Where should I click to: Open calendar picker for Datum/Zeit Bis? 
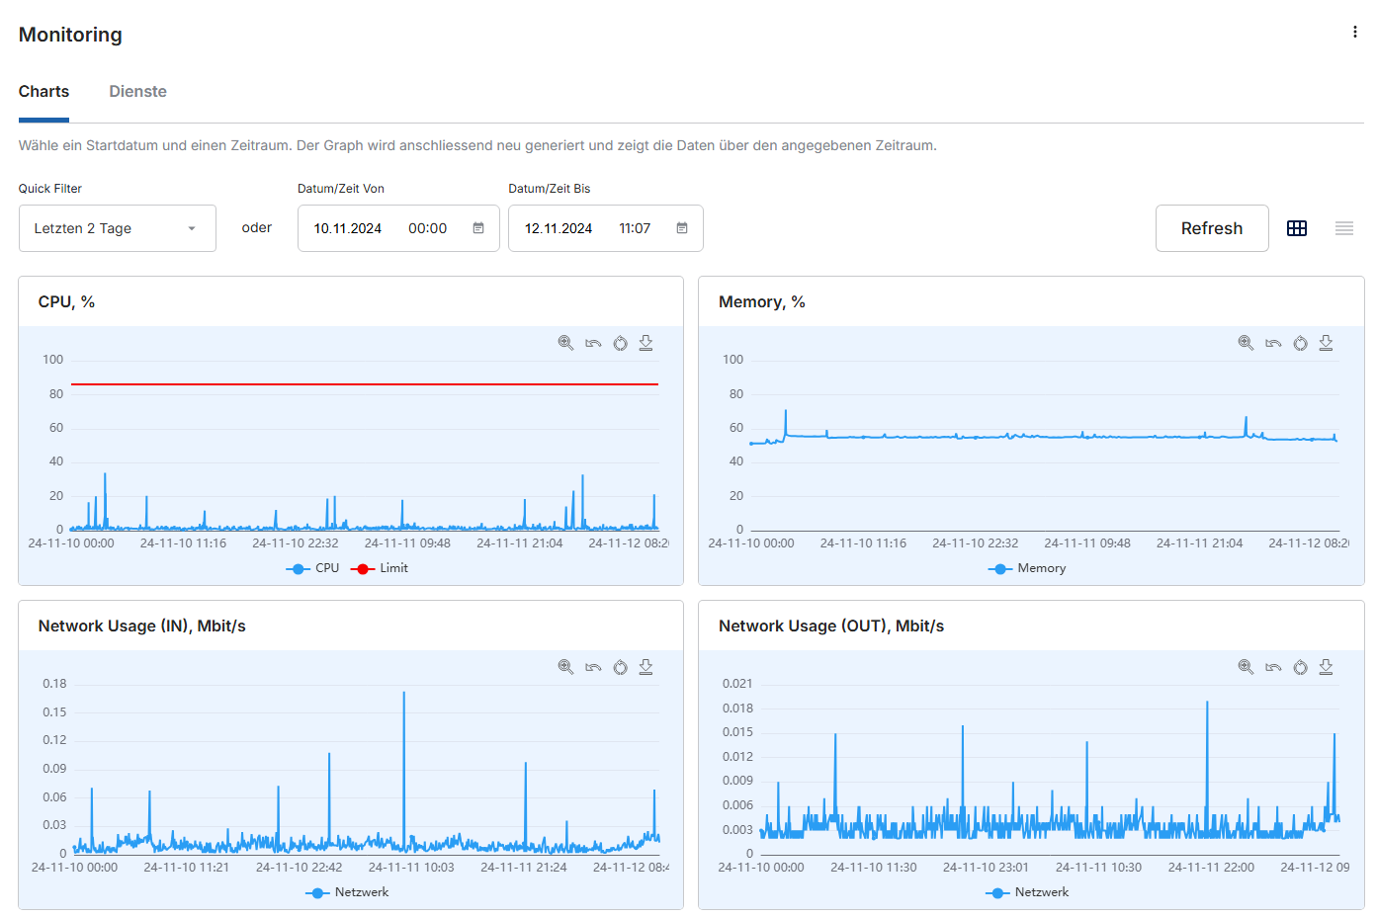tap(682, 228)
